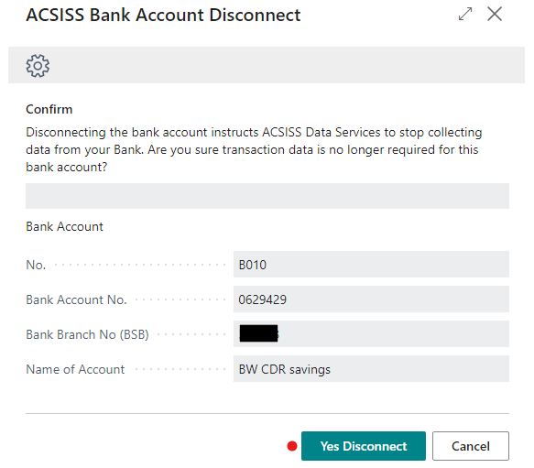Click the empty gray bar below the confirmation message
534x468 pixels.
point(267,196)
